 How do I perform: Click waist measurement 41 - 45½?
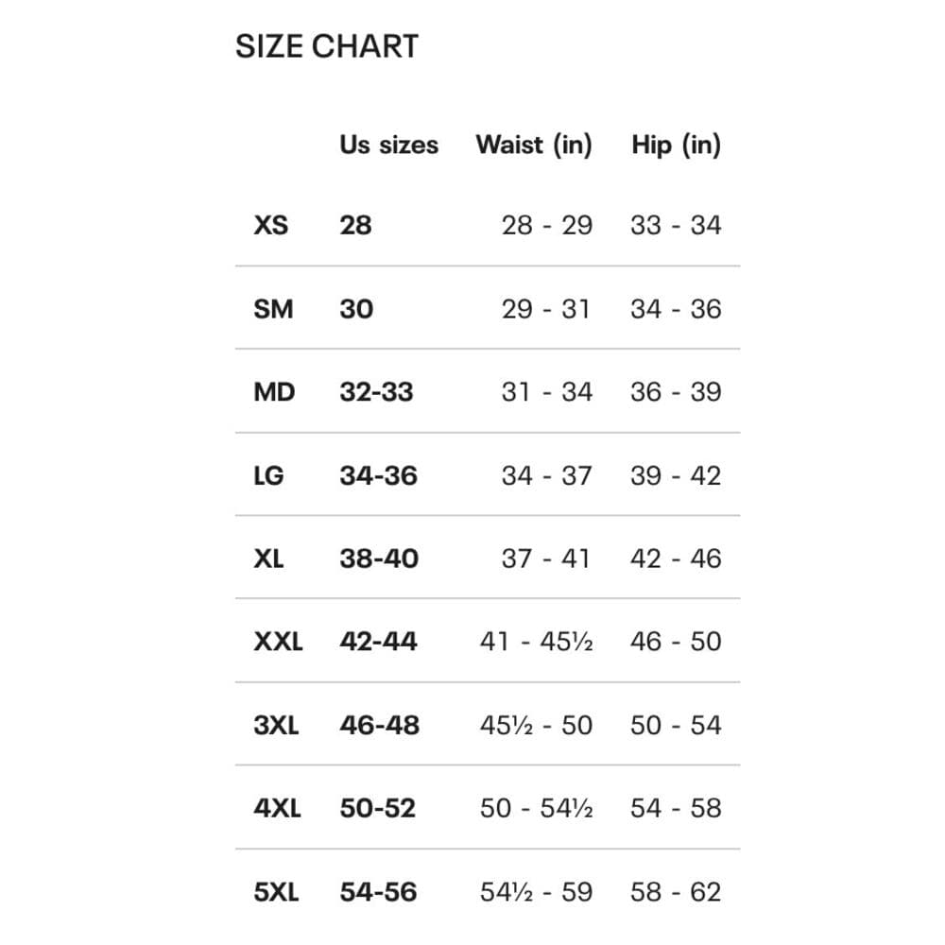pos(537,642)
